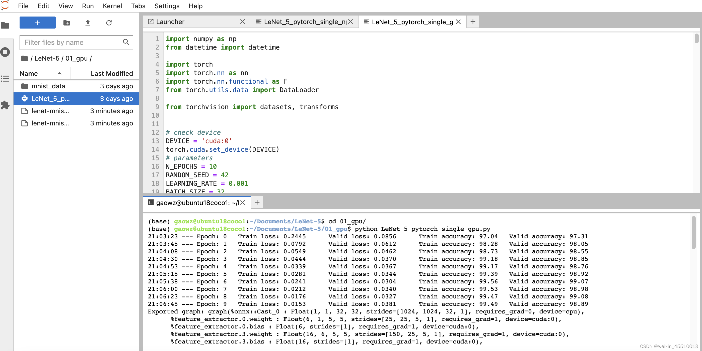Create a new folder in the file browser
Image resolution: width=702 pixels, height=351 pixels.
66,23
